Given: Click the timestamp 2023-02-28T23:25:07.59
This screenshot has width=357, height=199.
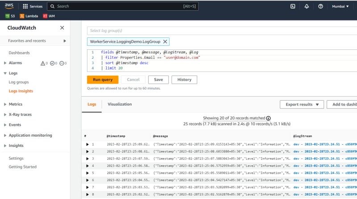Looking at the screenshot, I should pos(128,159).
